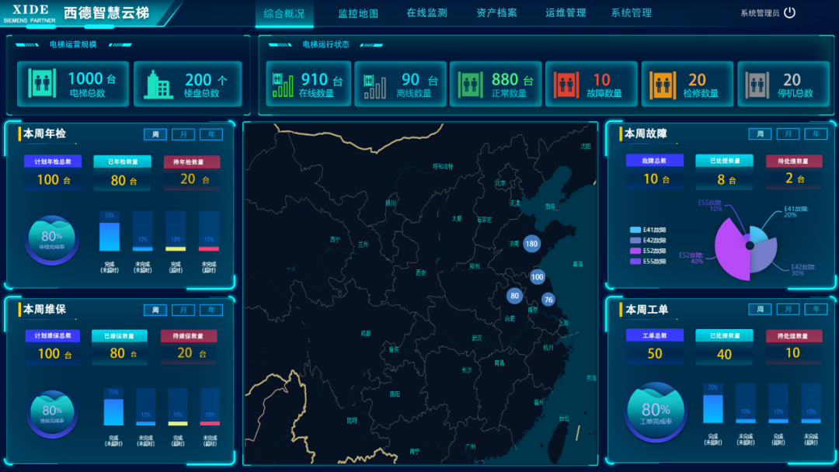Switch to the 监控地图 tab

[x=357, y=12]
